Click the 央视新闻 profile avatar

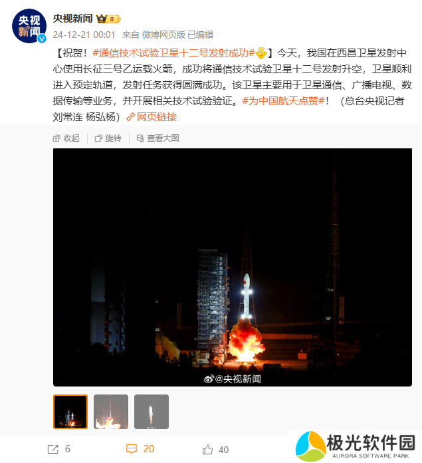(x=29, y=26)
